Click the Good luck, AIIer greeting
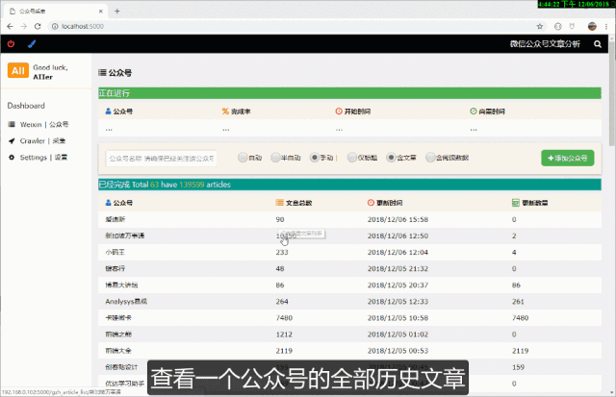 (x=50, y=72)
